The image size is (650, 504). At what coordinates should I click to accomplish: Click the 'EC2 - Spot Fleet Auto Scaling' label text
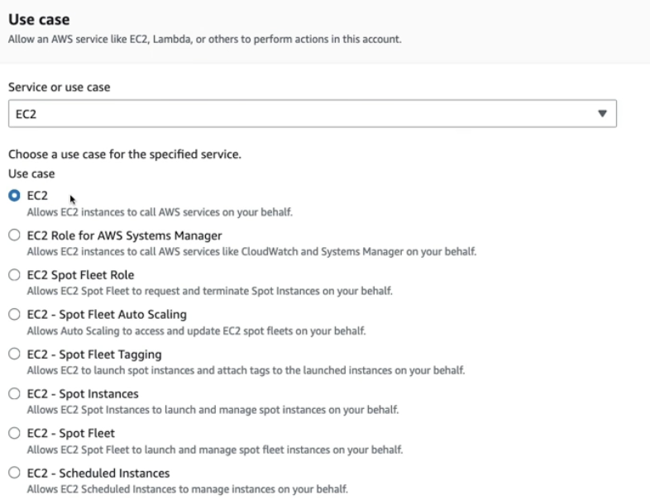107,315
